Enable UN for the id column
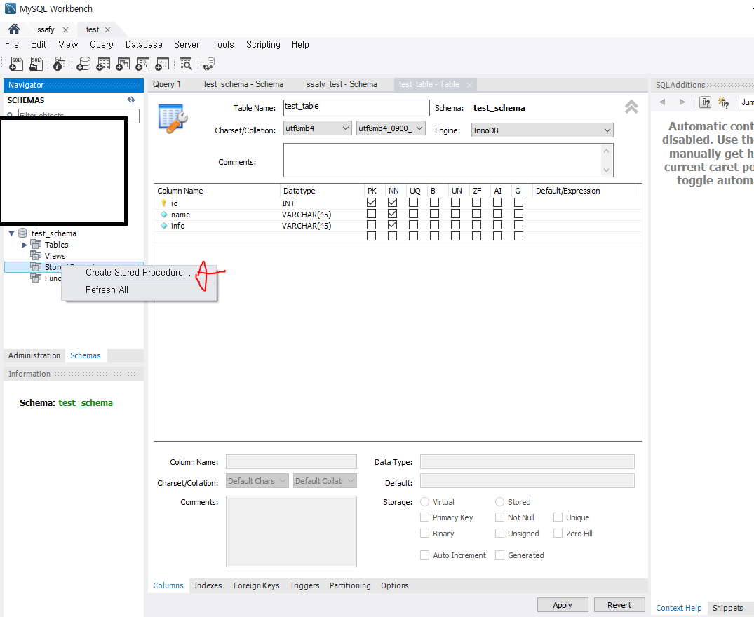Screen dimensions: 754x617 (x=455, y=203)
